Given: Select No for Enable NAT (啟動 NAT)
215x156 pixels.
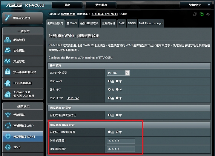Looking at the screenshot, I should click(117, 89).
